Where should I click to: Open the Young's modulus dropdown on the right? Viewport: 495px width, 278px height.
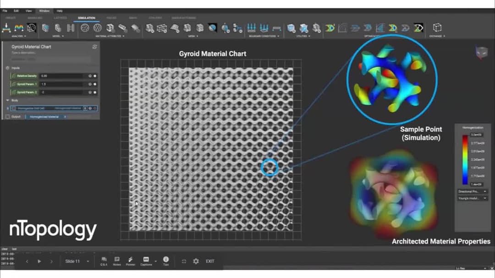click(473, 198)
